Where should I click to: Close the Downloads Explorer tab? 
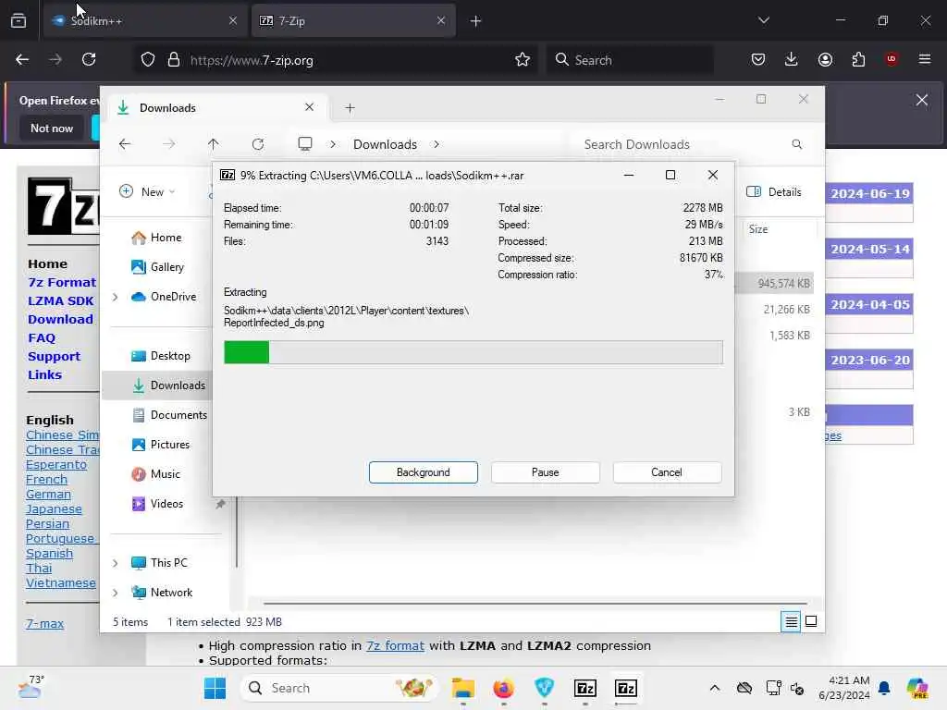(309, 107)
